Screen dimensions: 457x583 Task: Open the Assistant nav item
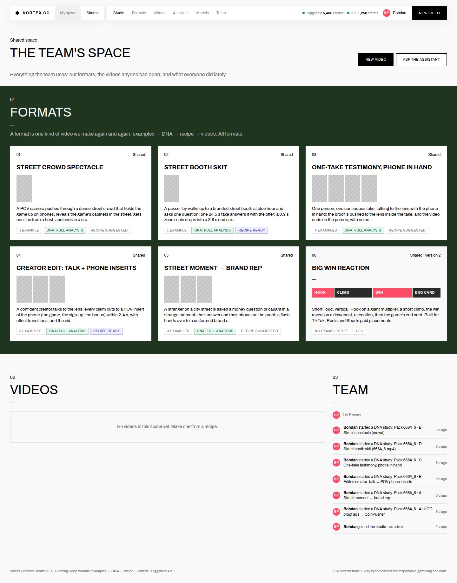[x=181, y=13]
